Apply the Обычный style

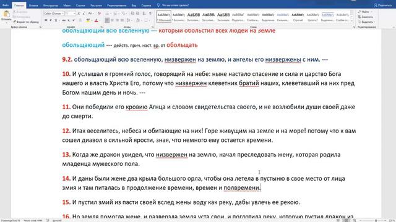coord(163,17)
